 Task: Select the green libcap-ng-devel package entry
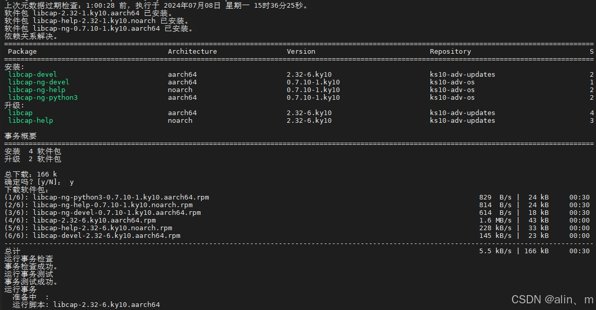point(38,82)
